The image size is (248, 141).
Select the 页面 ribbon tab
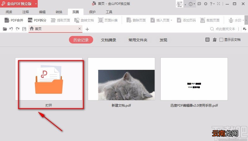(76, 12)
